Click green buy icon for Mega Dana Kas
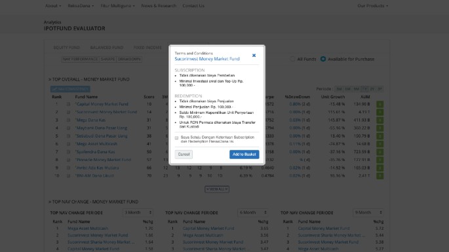The image size is (449, 252). click(x=380, y=120)
